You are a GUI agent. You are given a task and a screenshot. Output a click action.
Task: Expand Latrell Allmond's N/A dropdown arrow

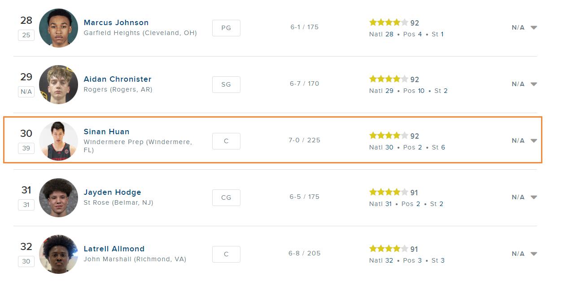534,254
